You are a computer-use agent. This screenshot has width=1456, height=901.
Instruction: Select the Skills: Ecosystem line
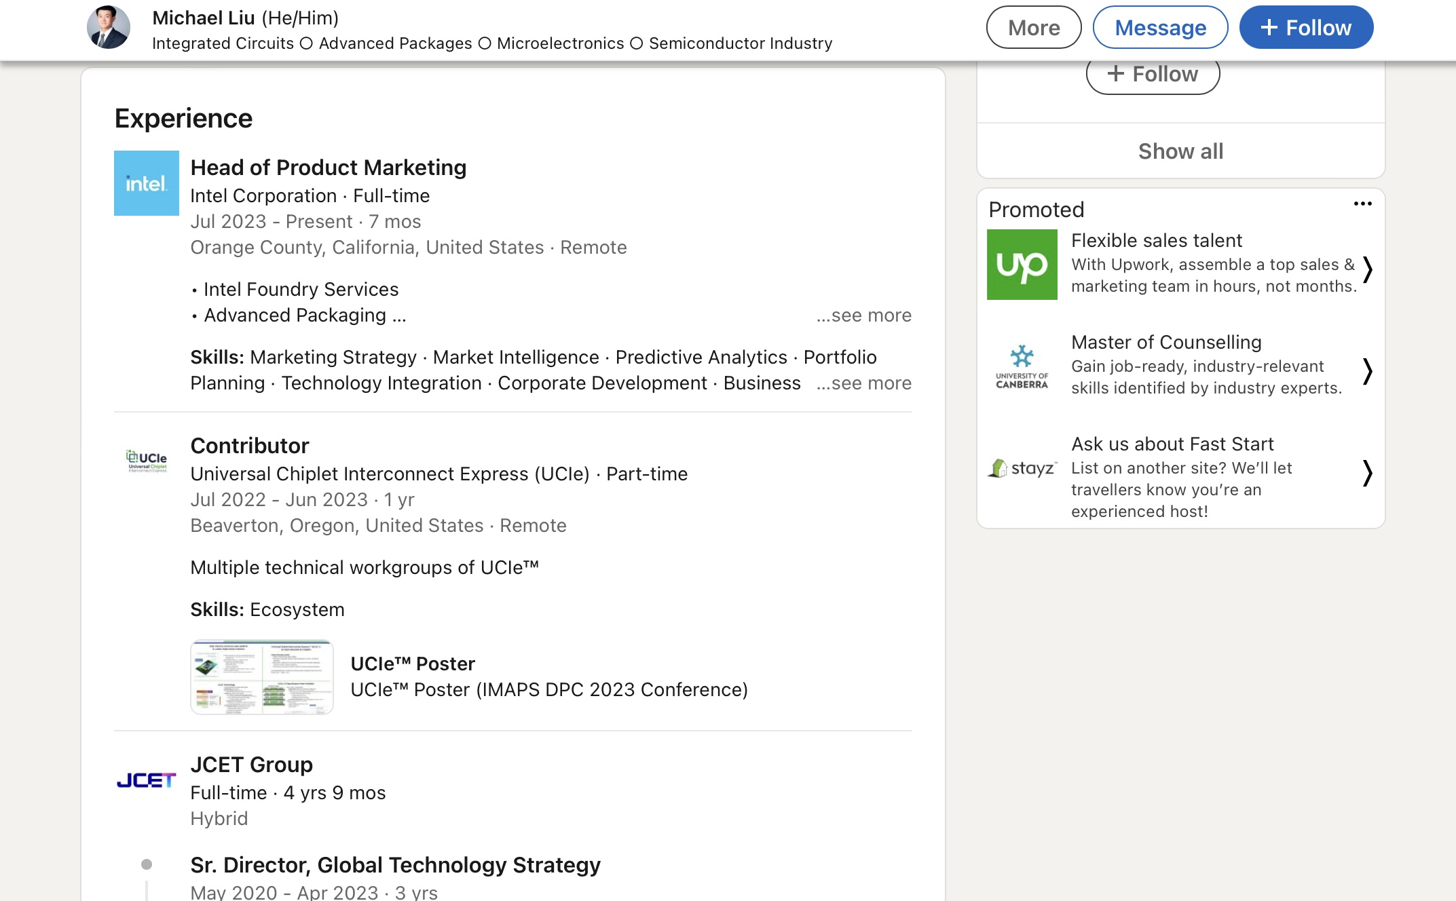pos(267,610)
